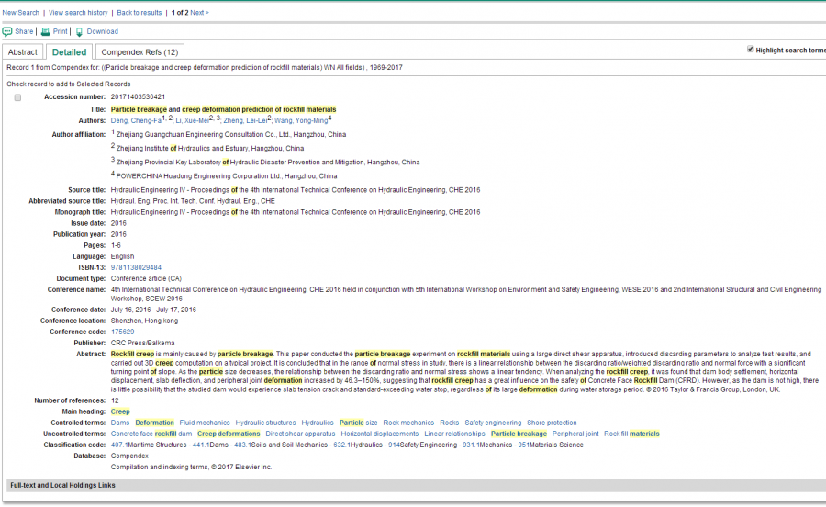Open classification code 914
The height and width of the screenshot is (507, 826).
394,445
